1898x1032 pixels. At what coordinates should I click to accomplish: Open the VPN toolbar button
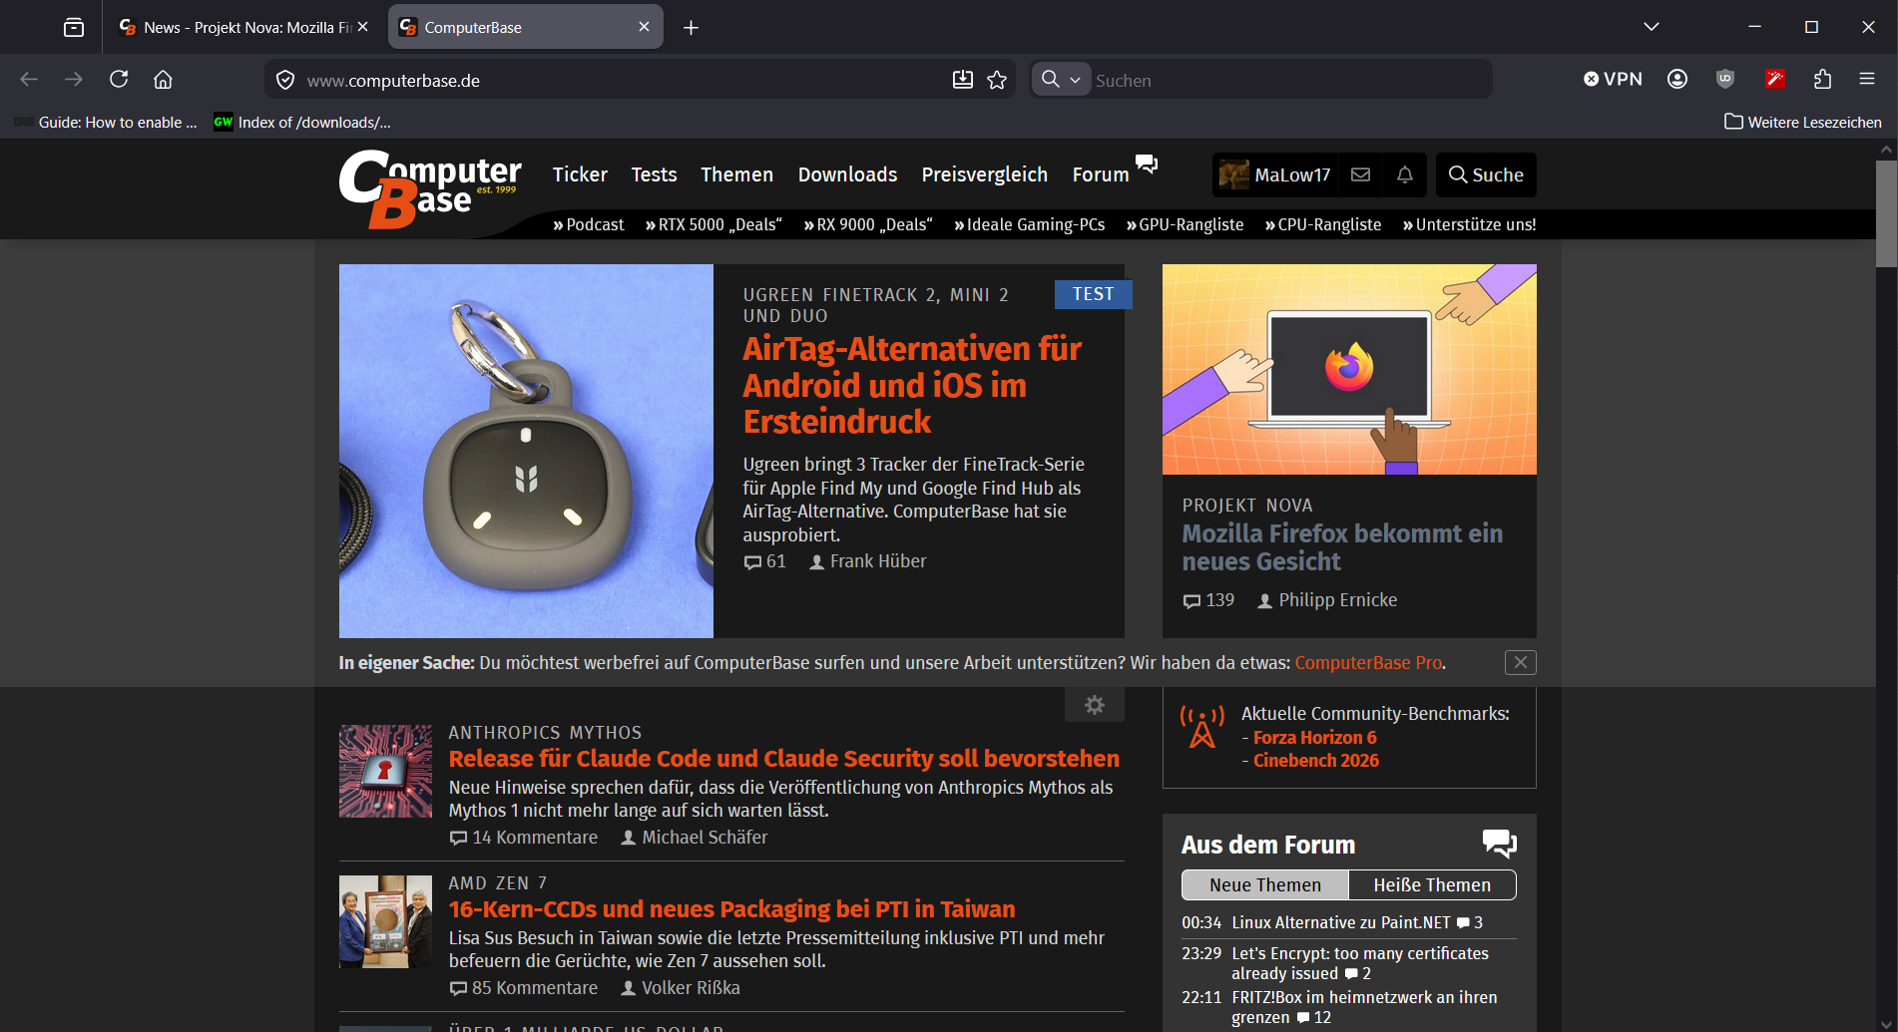pyautogui.click(x=1613, y=80)
